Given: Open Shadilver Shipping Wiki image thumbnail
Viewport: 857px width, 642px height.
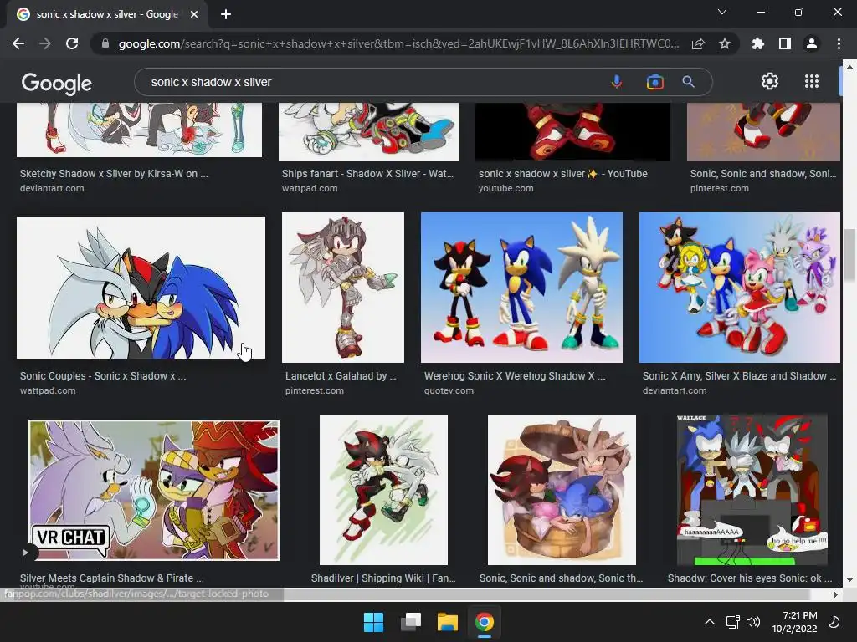Looking at the screenshot, I should tap(383, 490).
